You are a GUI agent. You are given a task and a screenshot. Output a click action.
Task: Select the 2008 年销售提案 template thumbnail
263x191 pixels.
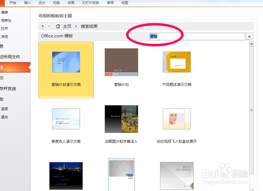pos(177,176)
